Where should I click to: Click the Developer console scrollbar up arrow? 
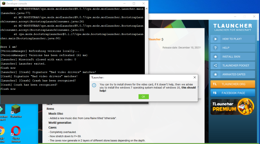147,9
